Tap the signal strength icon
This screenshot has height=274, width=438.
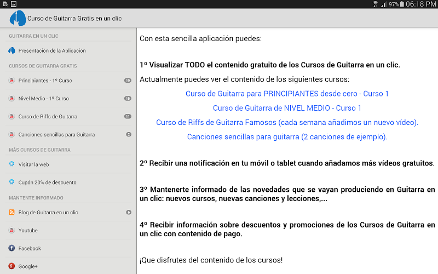click(x=384, y=4)
